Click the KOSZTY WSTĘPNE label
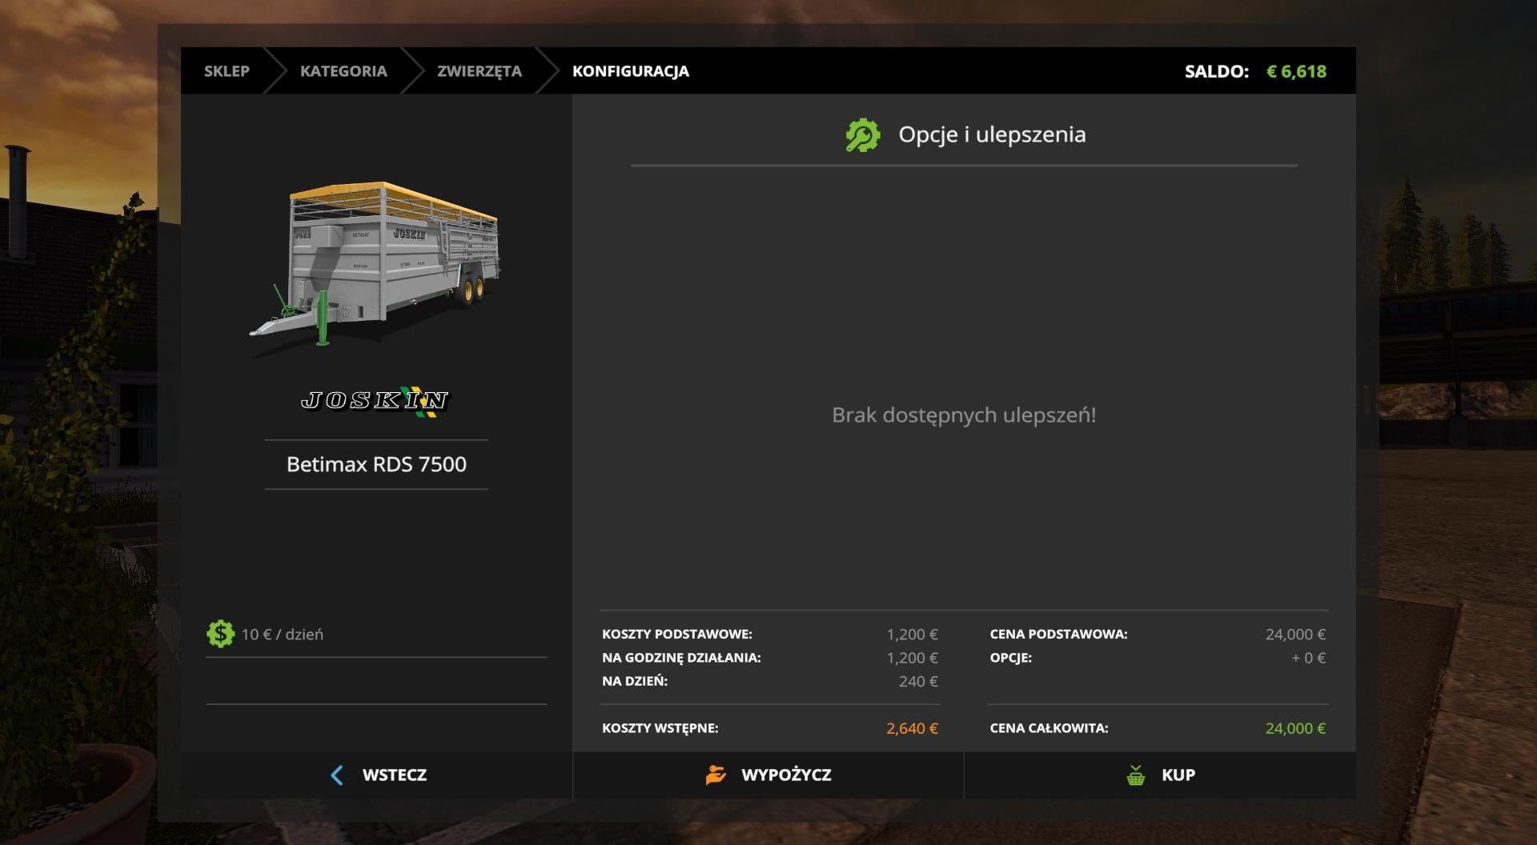 point(660,728)
